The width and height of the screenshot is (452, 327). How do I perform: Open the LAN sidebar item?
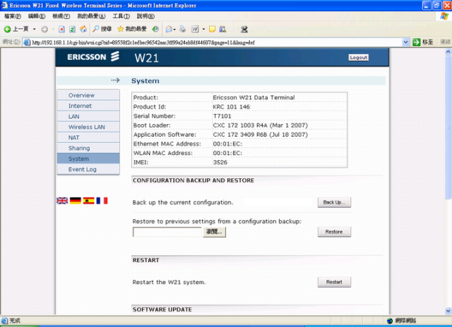click(88, 116)
